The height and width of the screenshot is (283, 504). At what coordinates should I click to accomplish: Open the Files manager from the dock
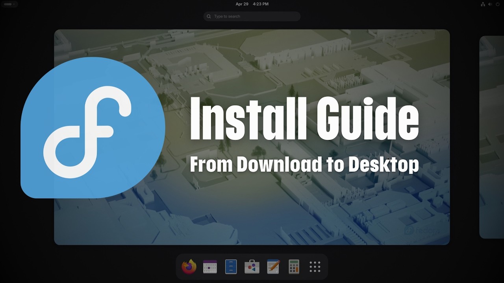coord(231,266)
